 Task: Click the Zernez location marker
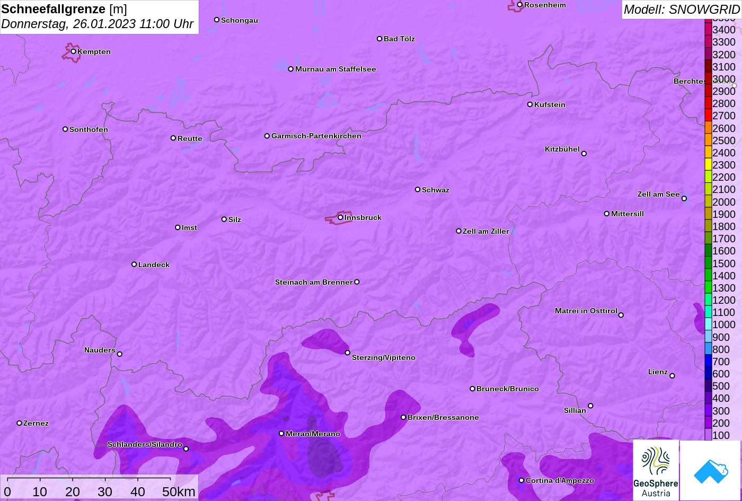tap(20, 423)
